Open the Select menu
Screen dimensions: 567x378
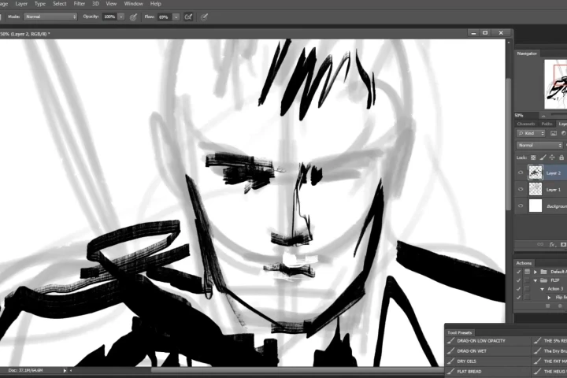click(x=60, y=4)
